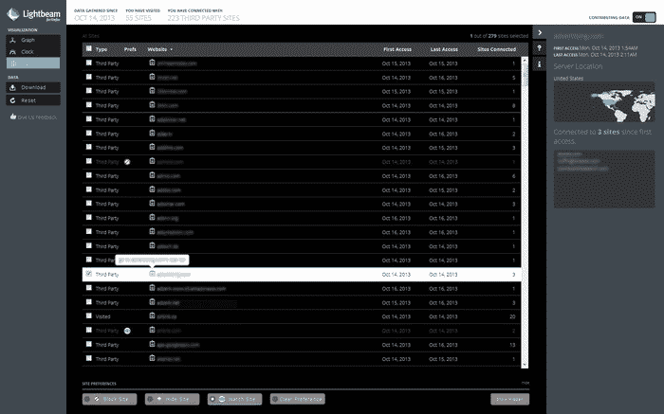Sort by Website column dropdown arrow
The height and width of the screenshot is (414, 664).
coord(172,48)
